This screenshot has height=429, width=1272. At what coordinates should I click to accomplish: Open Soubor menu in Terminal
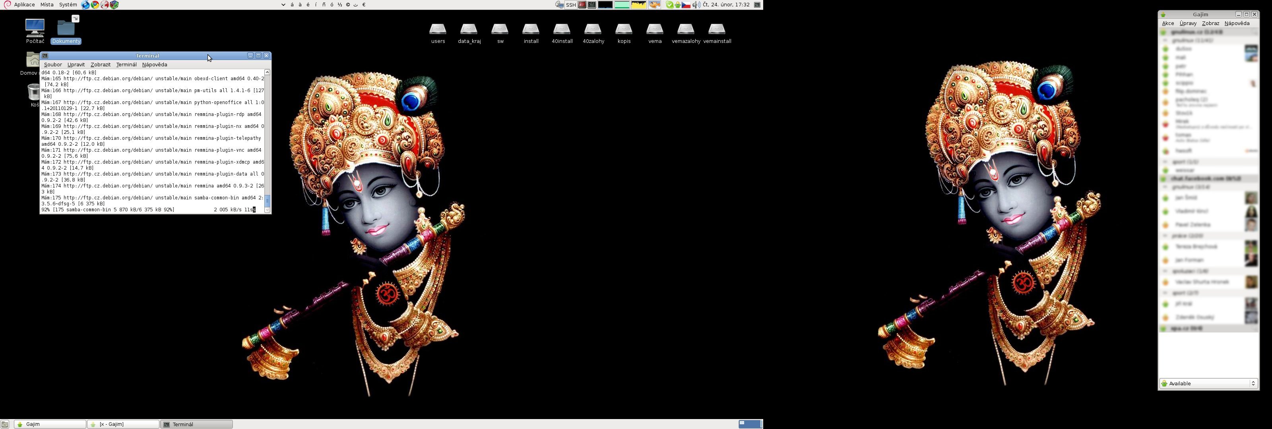(53, 65)
